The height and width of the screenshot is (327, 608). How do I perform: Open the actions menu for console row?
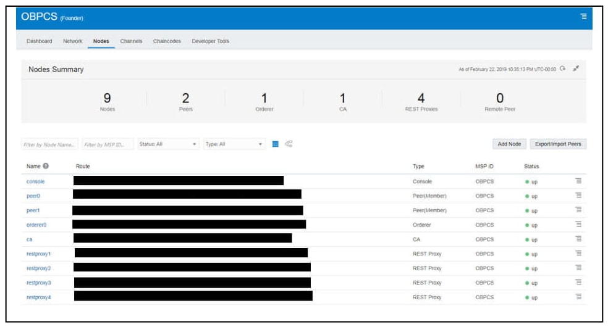pyautogui.click(x=578, y=181)
